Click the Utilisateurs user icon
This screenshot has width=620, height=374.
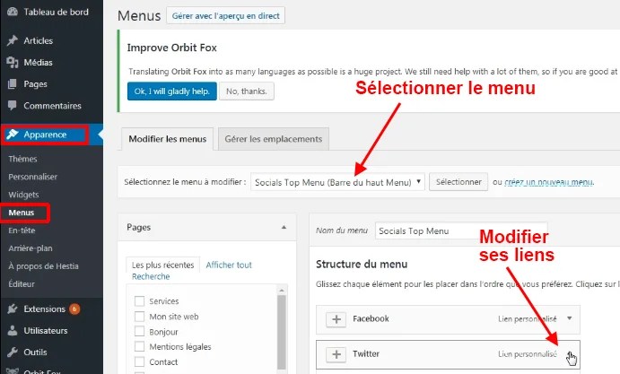(x=12, y=331)
